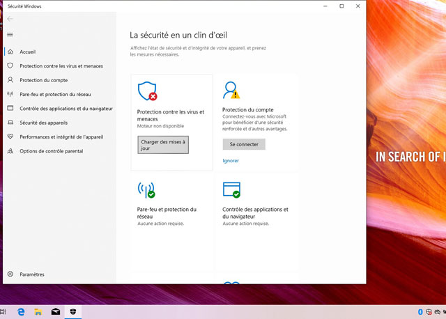This screenshot has height=319, width=446.
Task: Click the red shield tray icon
Action: coord(429,312)
